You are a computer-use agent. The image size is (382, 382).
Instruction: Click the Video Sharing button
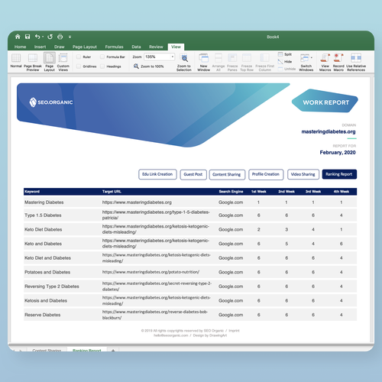303,174
